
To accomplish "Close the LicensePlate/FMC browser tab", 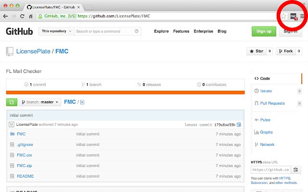I will 78,7.
